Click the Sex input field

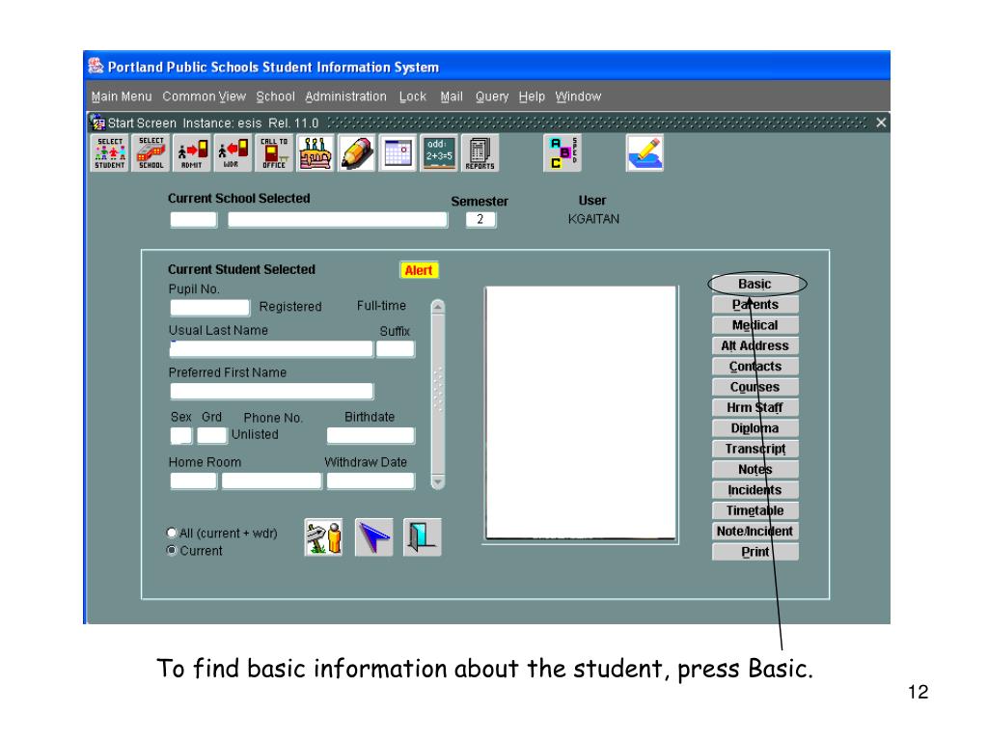coord(180,435)
